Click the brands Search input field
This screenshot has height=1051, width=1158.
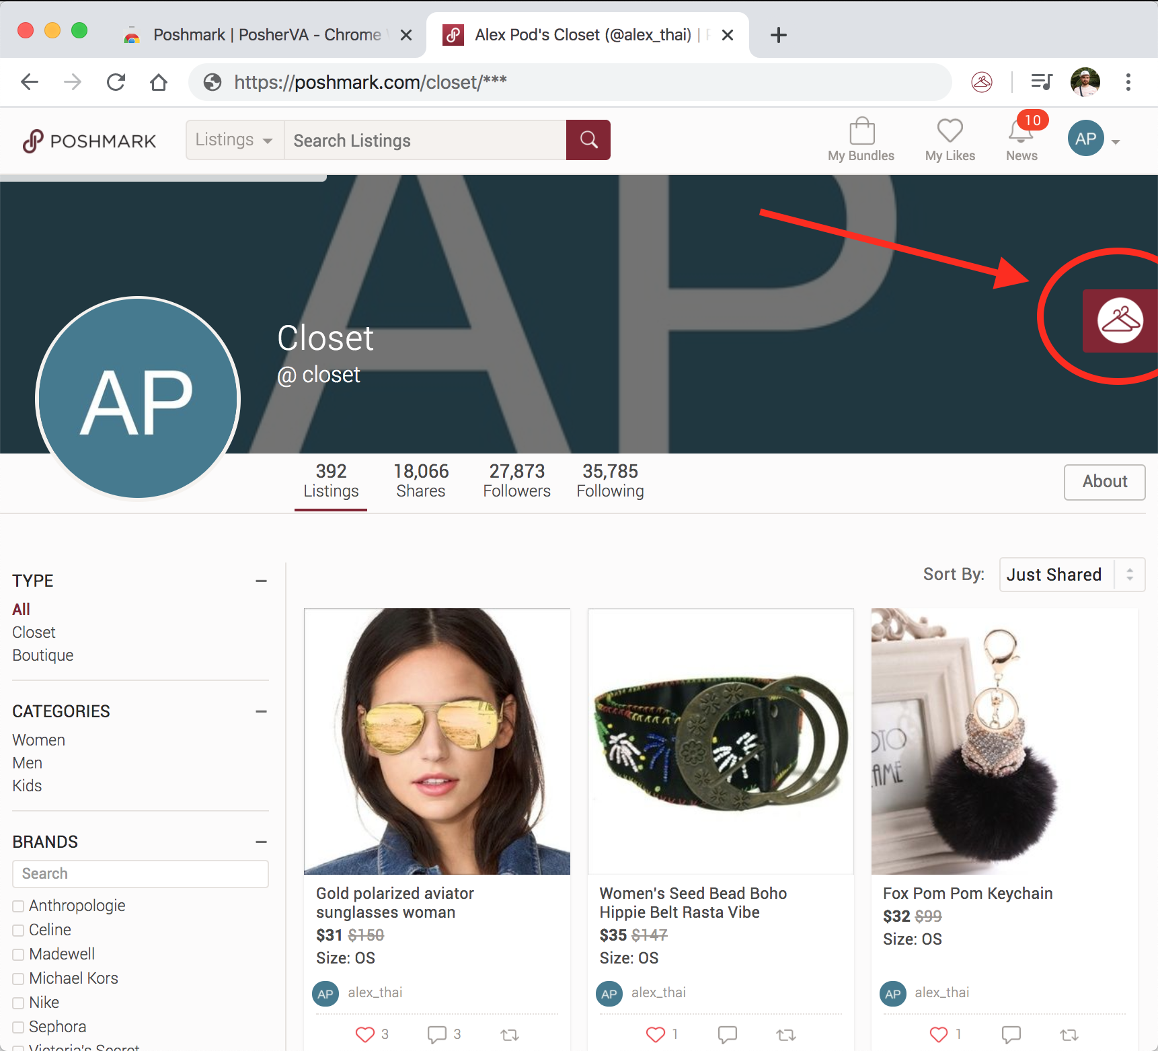point(141,873)
